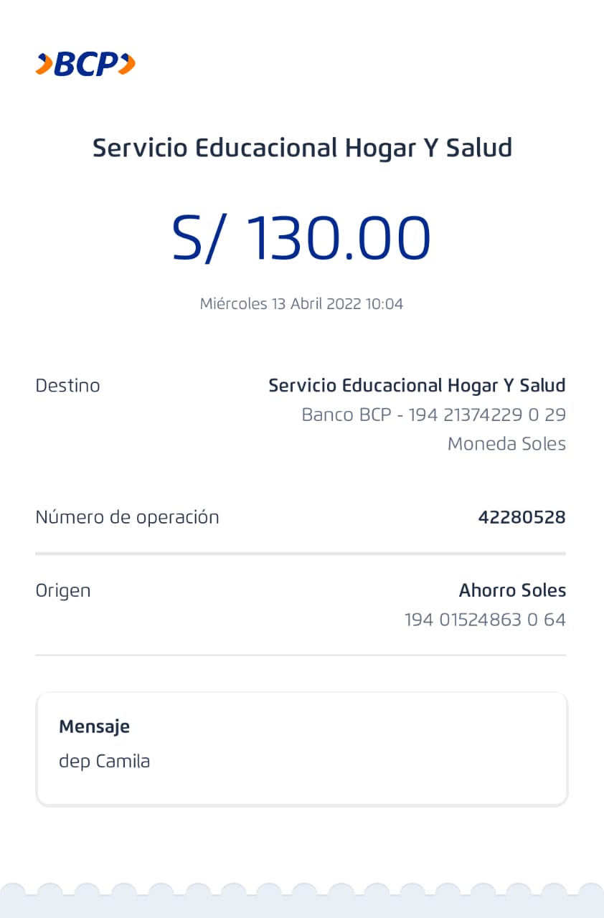This screenshot has height=918, width=604.
Task: Click the S/ 130.00 amount
Action: click(301, 237)
